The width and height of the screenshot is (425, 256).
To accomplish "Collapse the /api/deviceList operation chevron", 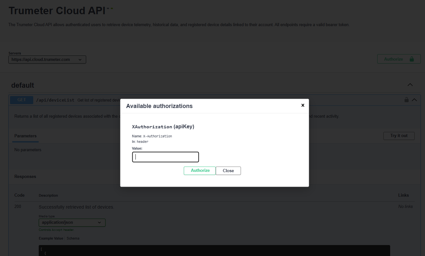I will (x=414, y=100).
